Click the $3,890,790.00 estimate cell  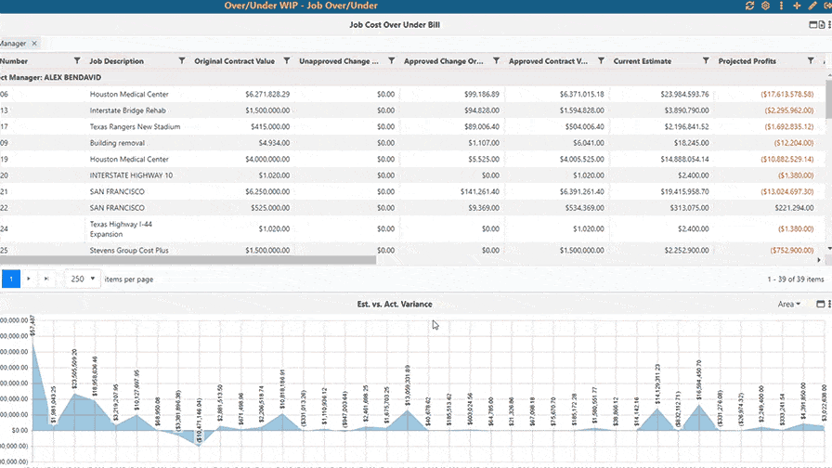686,110
